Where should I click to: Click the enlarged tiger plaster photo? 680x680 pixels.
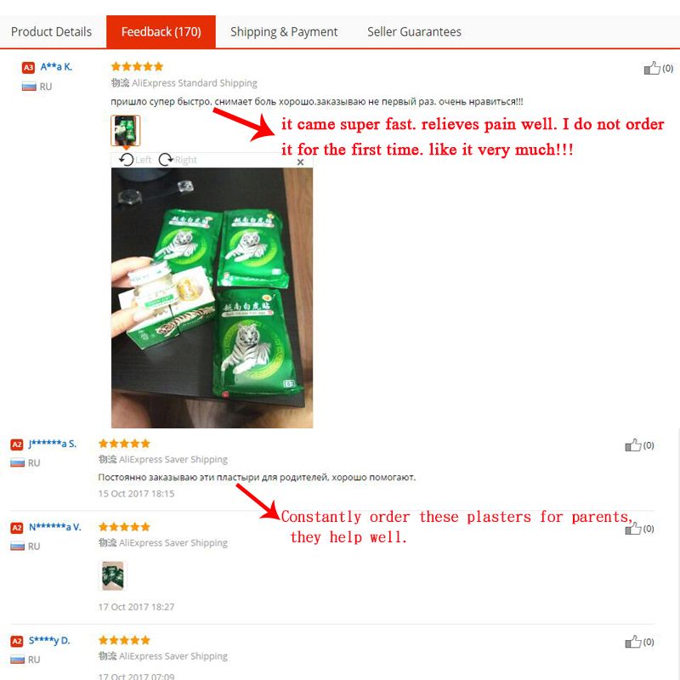coord(212,298)
